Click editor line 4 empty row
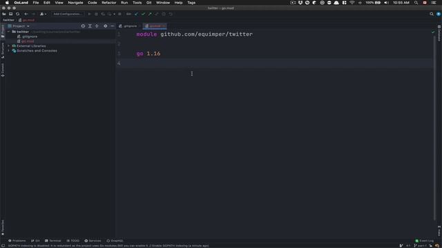Screen dimensions: 442x248 click(x=275, y=63)
